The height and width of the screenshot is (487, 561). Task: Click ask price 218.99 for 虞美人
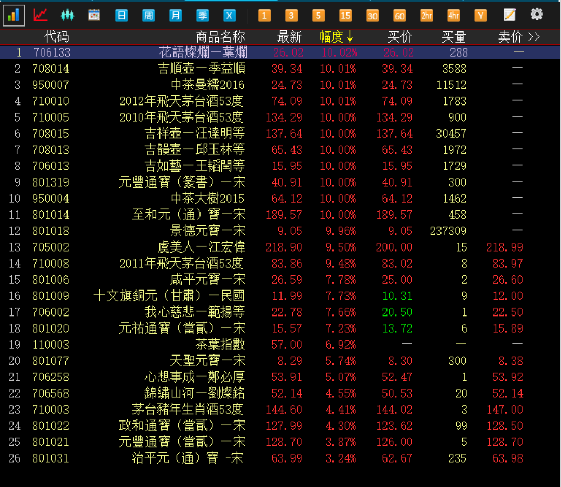click(x=504, y=247)
